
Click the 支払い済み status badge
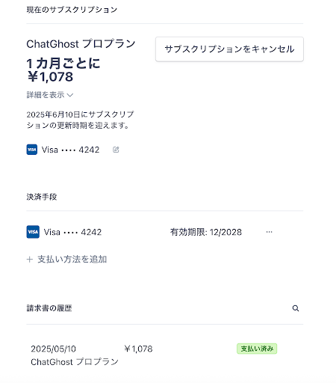pyautogui.click(x=257, y=349)
